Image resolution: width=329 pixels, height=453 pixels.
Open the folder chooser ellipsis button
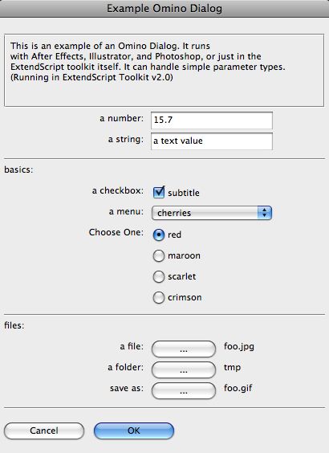pyautogui.click(x=184, y=369)
